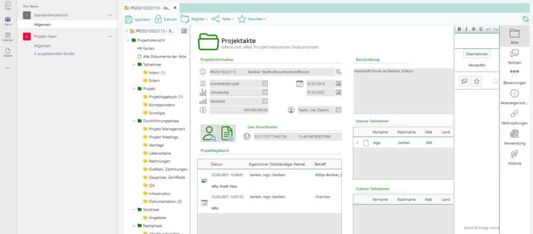Screen dimensions: 533x234
Task: Select the Allgemein channel under Projekt-Team
Action: pos(42,46)
